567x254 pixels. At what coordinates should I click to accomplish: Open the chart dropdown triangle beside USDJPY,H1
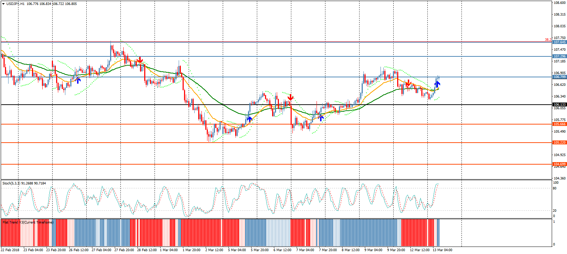tap(3, 4)
